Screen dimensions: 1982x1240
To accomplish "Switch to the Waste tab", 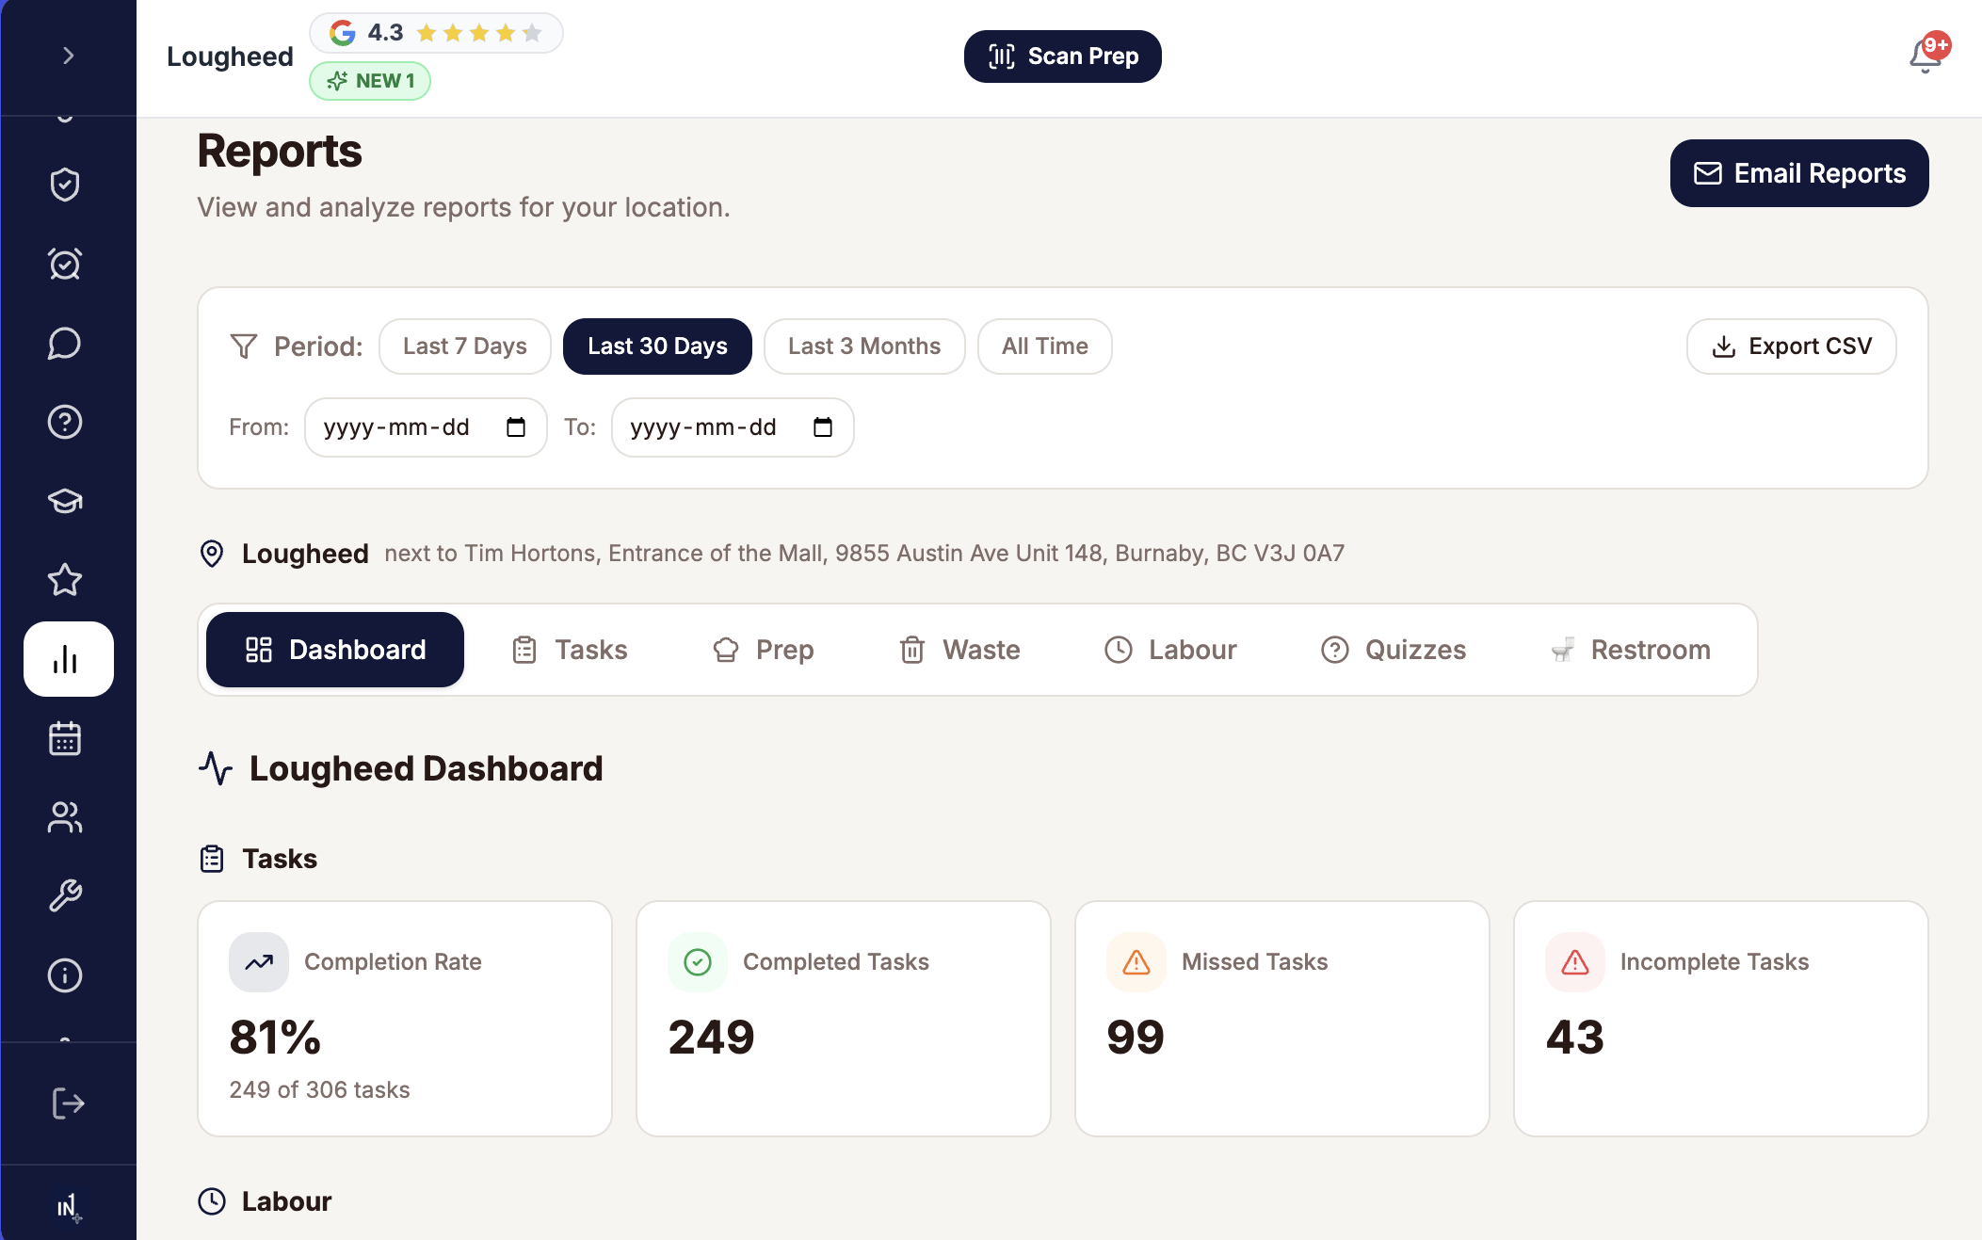I will pos(959,650).
